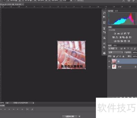This screenshot has height=118, width=137.
Task: Open the create timeline type dropdown arrow
Action: [x=79, y=116]
